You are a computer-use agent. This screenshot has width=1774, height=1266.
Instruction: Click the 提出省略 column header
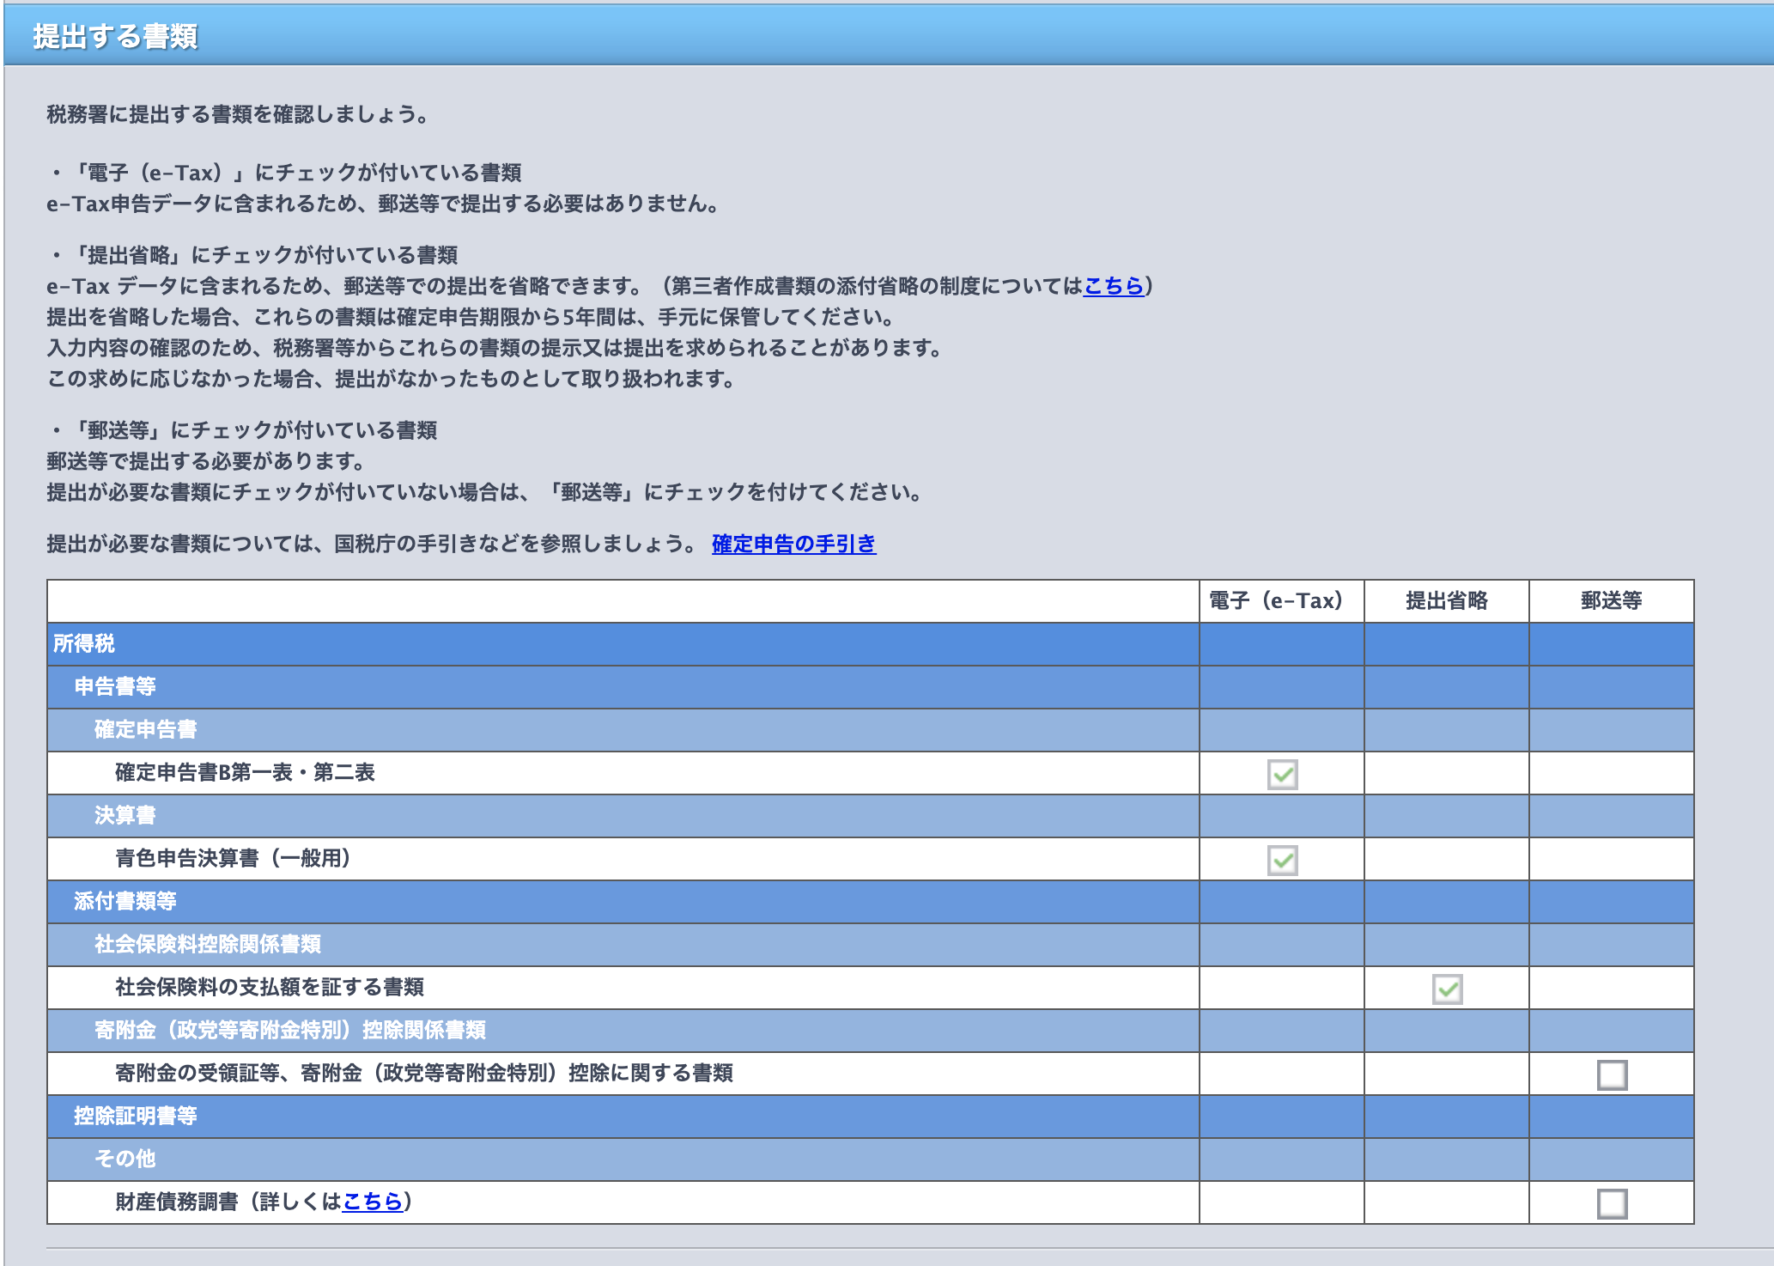point(1446,600)
